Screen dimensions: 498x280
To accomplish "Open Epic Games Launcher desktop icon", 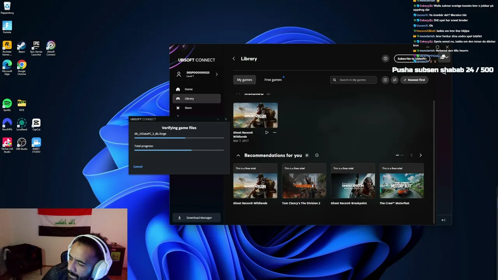I will tap(36, 49).
